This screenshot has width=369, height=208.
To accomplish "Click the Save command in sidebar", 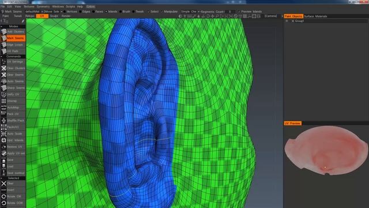I will [x=13, y=160].
